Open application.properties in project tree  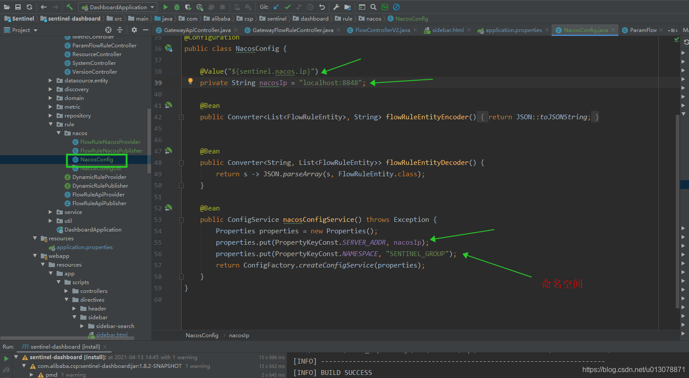pos(84,247)
